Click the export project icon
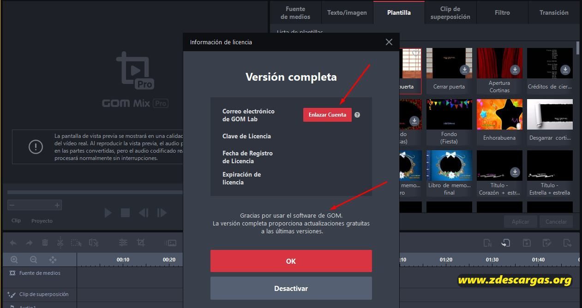 click(568, 243)
